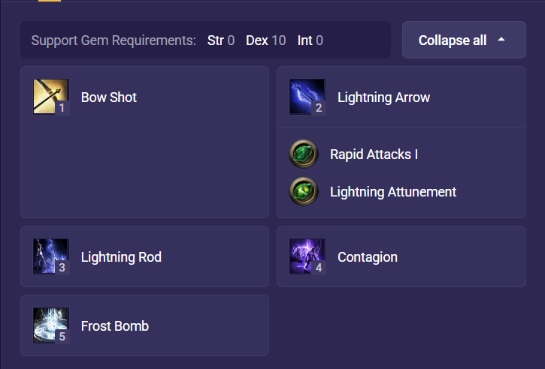545x369 pixels.
Task: Click the Collapse all arrow
Action: [501, 40]
